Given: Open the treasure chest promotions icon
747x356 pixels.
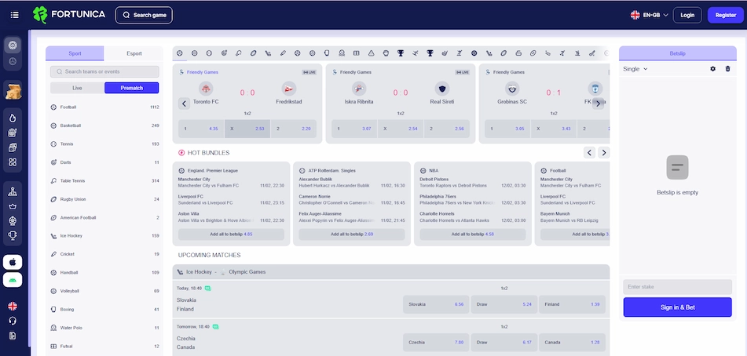Looking at the screenshot, I should [x=13, y=91].
